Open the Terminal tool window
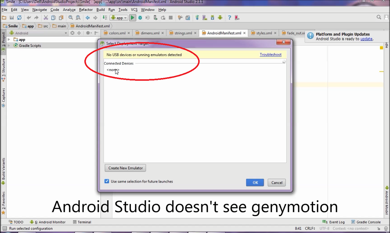This screenshot has width=390, height=233. click(82, 222)
